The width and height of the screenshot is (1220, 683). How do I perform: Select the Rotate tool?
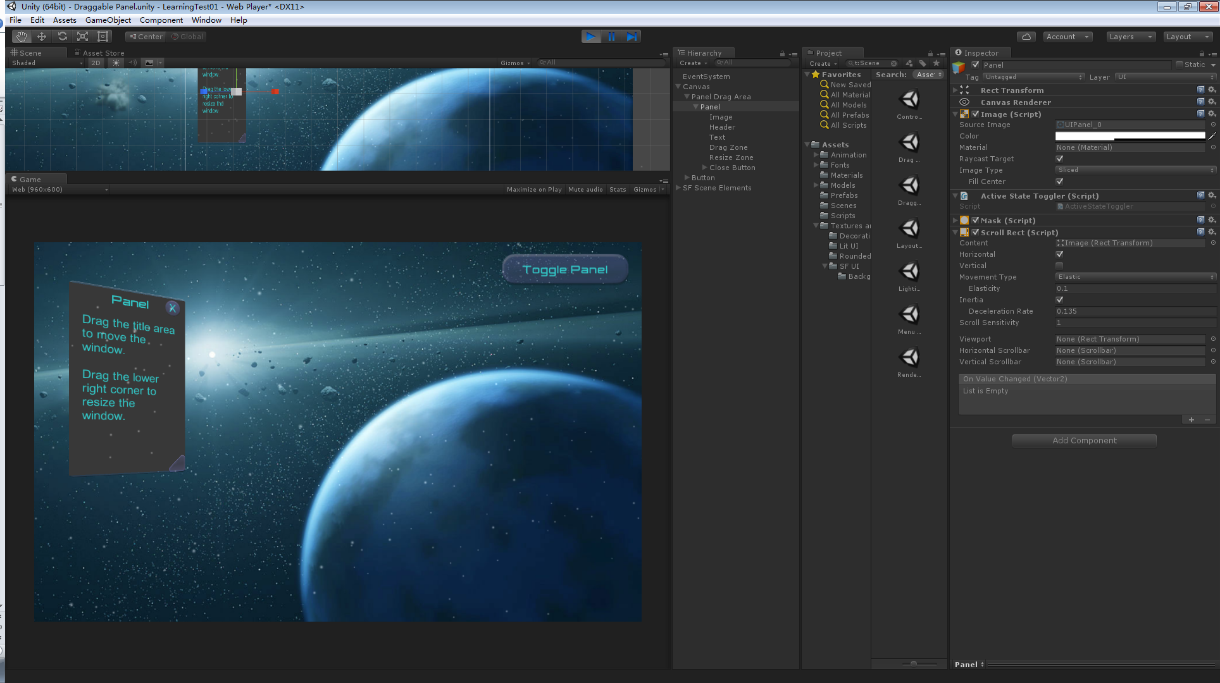(x=62, y=37)
